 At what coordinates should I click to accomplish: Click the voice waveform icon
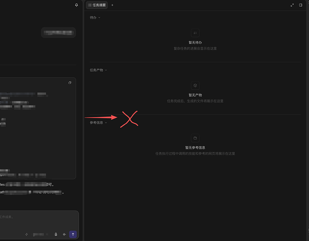(x=64, y=234)
